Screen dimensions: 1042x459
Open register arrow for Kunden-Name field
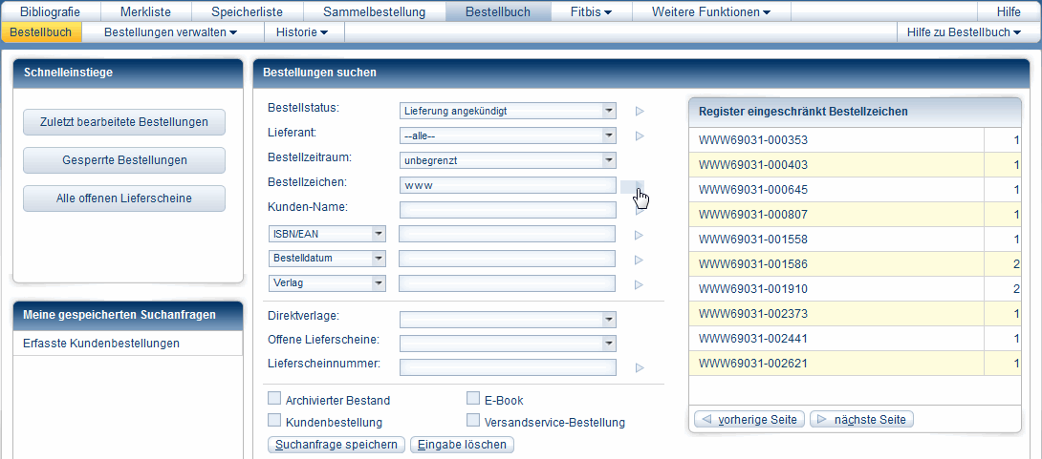(640, 210)
